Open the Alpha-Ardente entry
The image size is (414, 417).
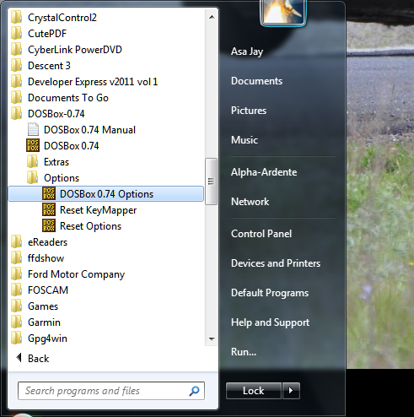click(264, 172)
